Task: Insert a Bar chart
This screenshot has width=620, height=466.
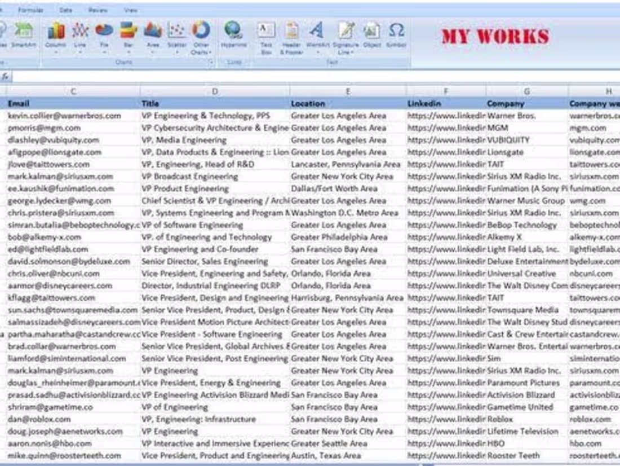Action: tap(128, 38)
